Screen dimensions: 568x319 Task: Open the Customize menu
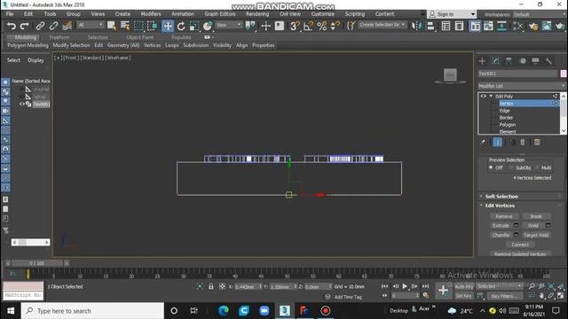[x=323, y=14]
